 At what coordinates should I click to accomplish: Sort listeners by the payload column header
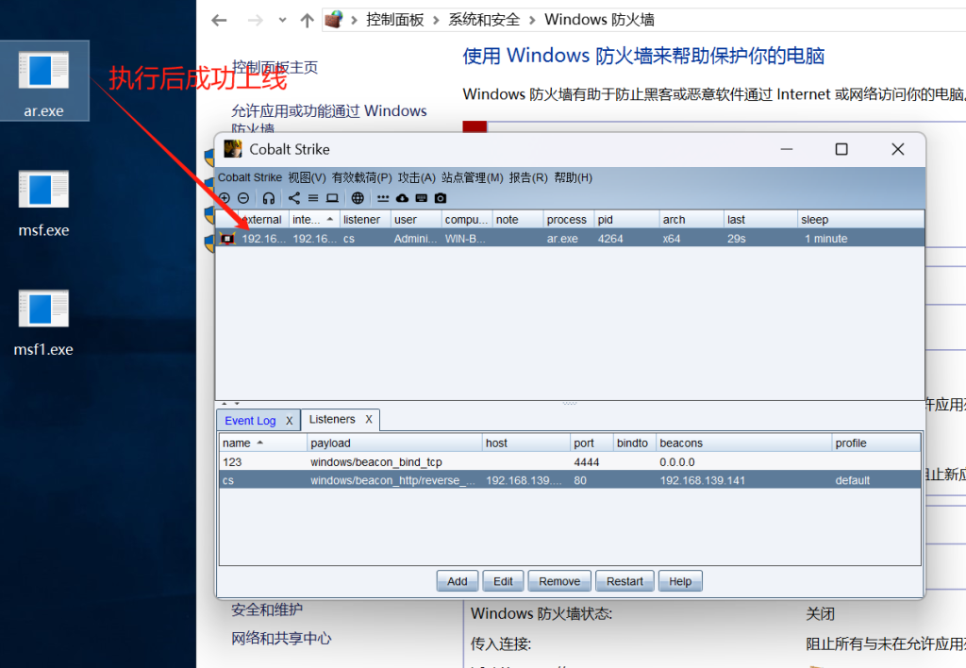[x=394, y=443]
